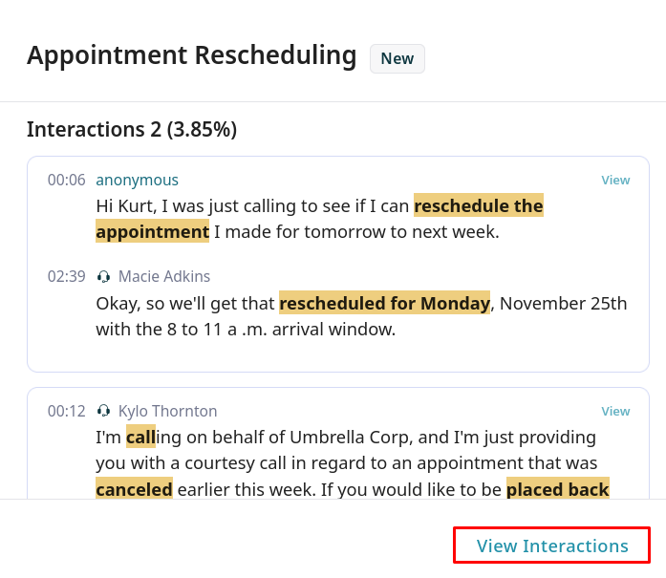Click the "8 to 11 a.m. arrival window" sentence
This screenshot has width=666, height=578.
pyautogui.click(x=246, y=329)
